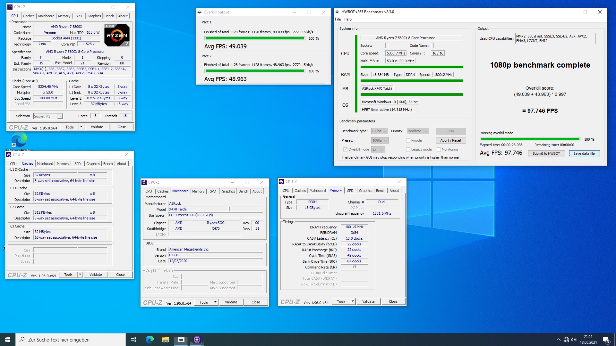Open the Microsoft Edge desktop shortcut
This screenshot has width=616, height=346.
pyautogui.click(x=19, y=141)
